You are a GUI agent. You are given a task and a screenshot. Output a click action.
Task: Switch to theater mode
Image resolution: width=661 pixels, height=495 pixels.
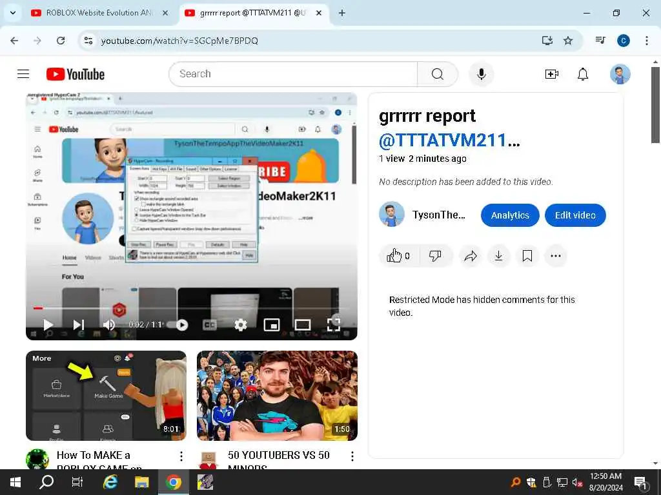(302, 325)
